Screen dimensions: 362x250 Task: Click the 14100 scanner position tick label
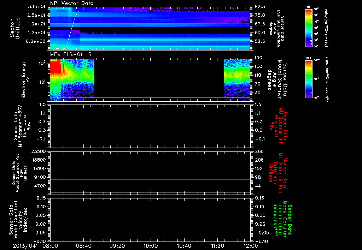pos(38,168)
